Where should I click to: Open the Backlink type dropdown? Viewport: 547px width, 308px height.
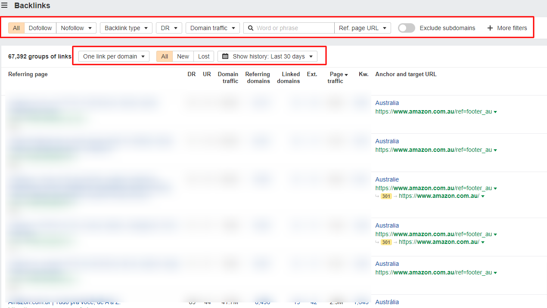tap(126, 28)
